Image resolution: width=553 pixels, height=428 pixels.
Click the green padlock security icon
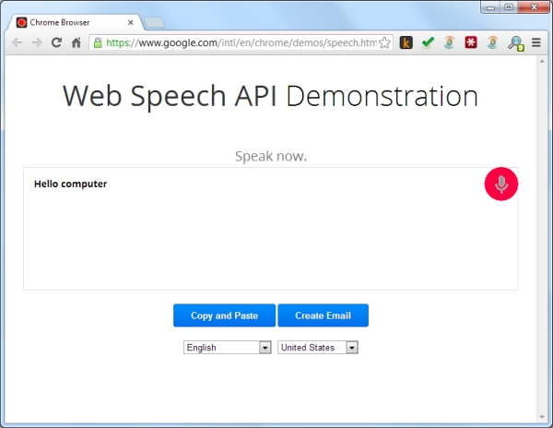coord(98,42)
